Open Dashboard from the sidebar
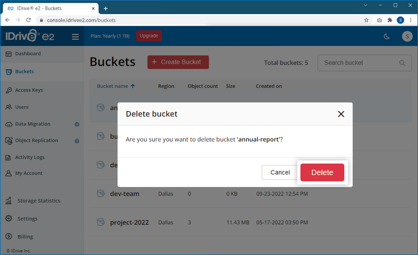 pyautogui.click(x=28, y=54)
